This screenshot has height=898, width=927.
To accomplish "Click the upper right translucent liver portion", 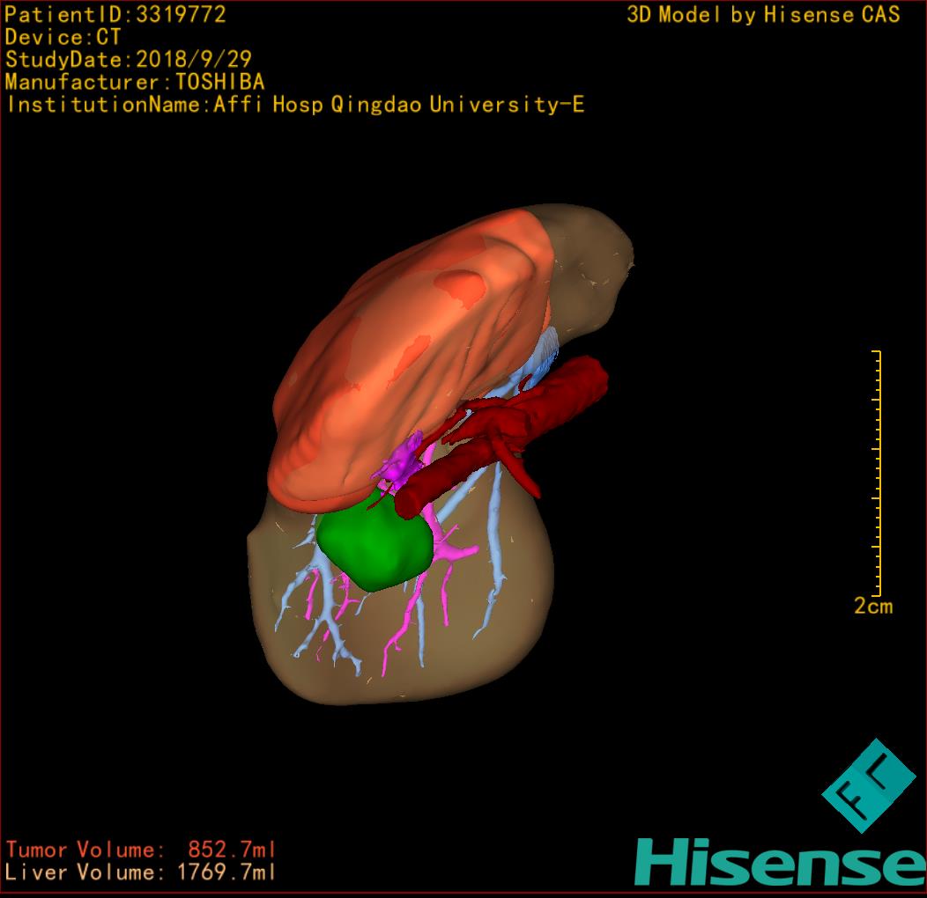I will 590,264.
